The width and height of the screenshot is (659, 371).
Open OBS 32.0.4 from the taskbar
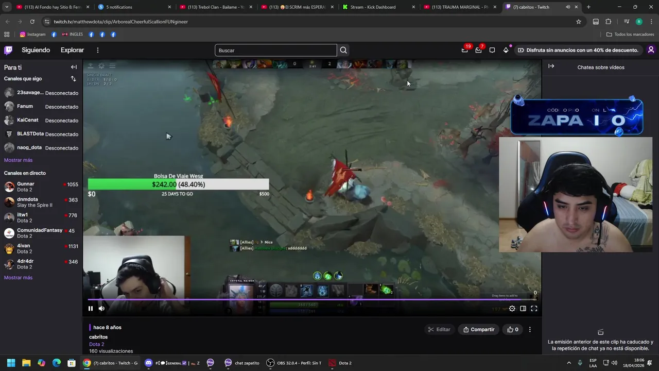[x=294, y=363]
